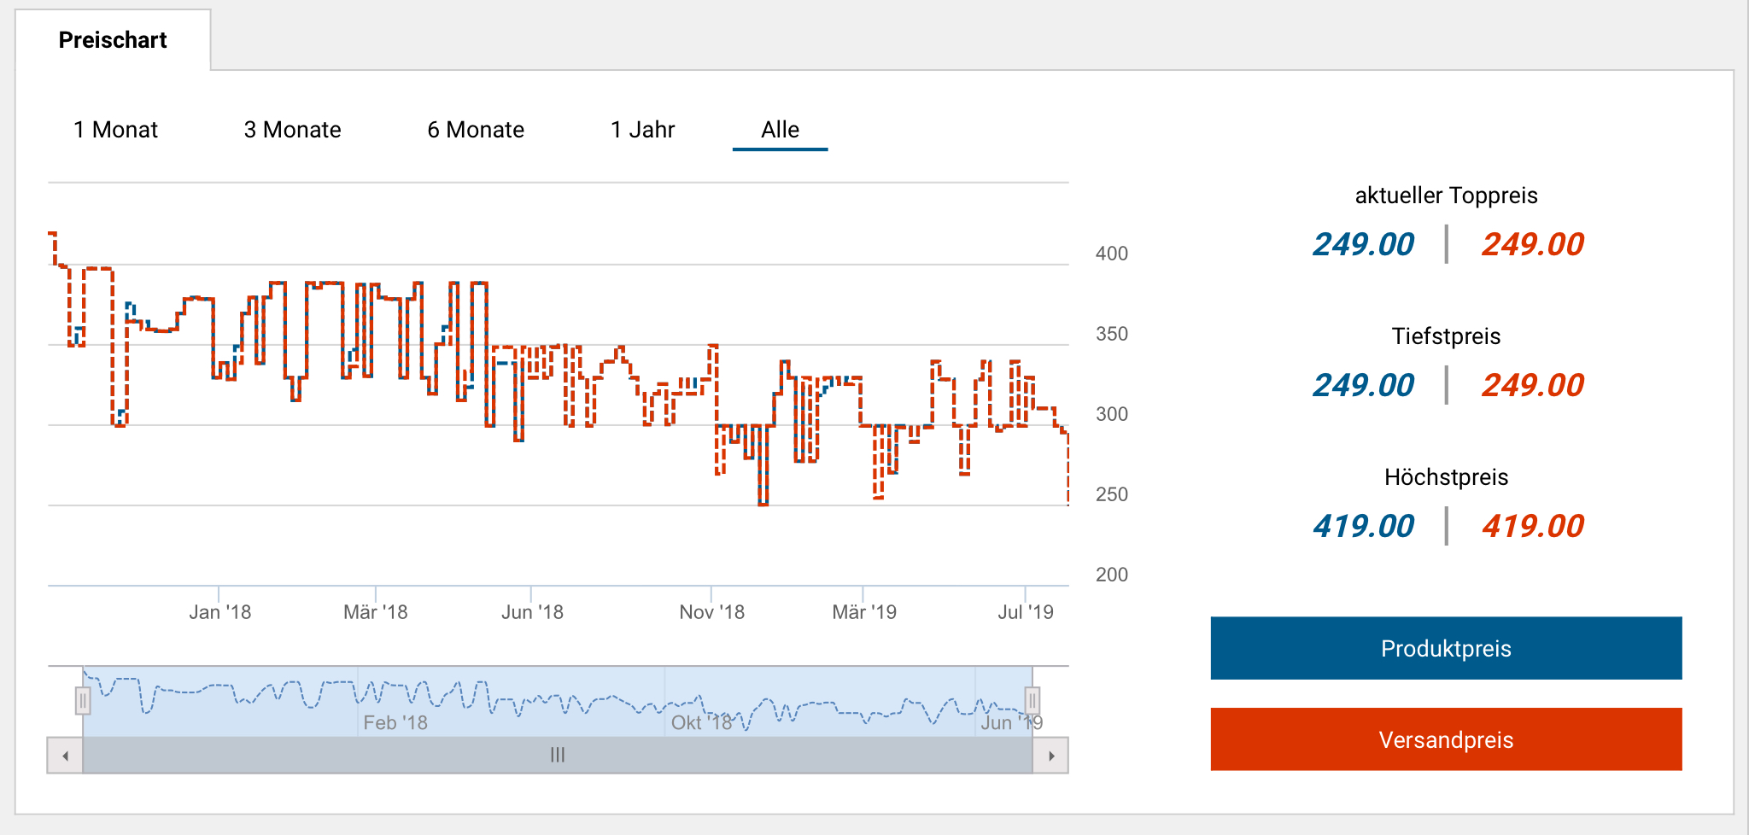Viewport: 1749px width, 835px height.
Task: Click the Nov '18 axis label
Action: pyautogui.click(x=711, y=612)
